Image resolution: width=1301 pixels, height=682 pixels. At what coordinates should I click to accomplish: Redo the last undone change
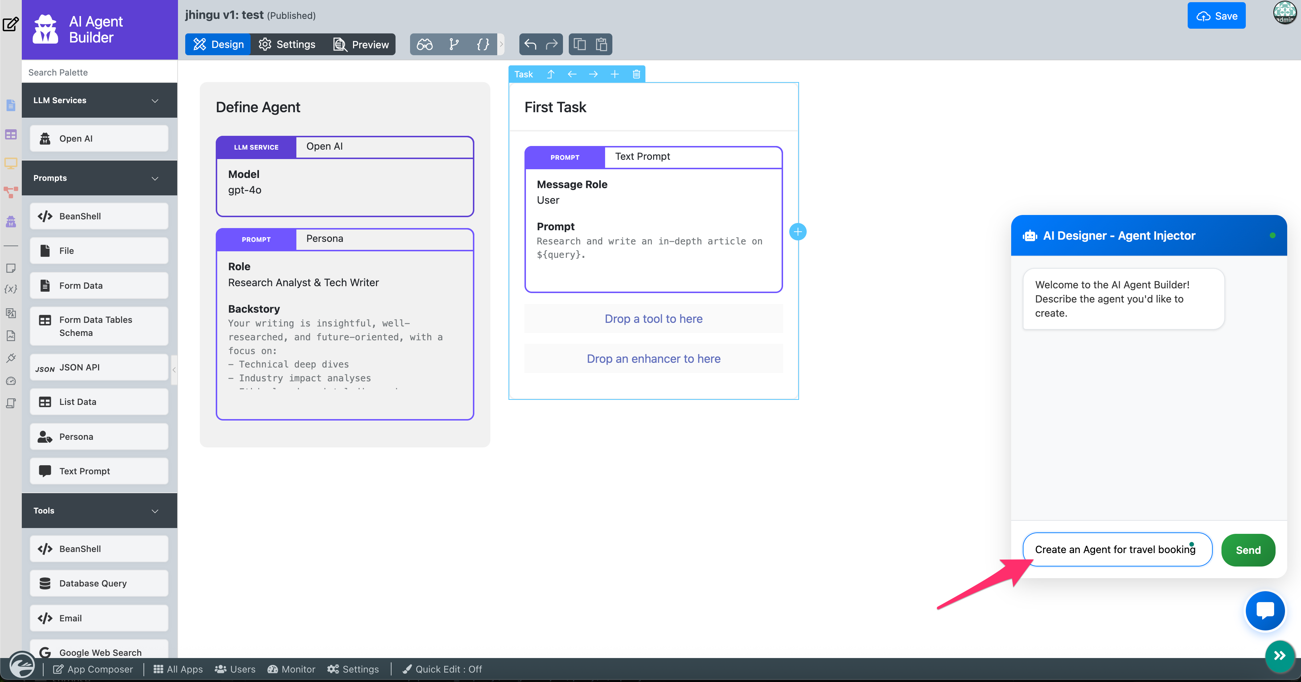(551, 44)
